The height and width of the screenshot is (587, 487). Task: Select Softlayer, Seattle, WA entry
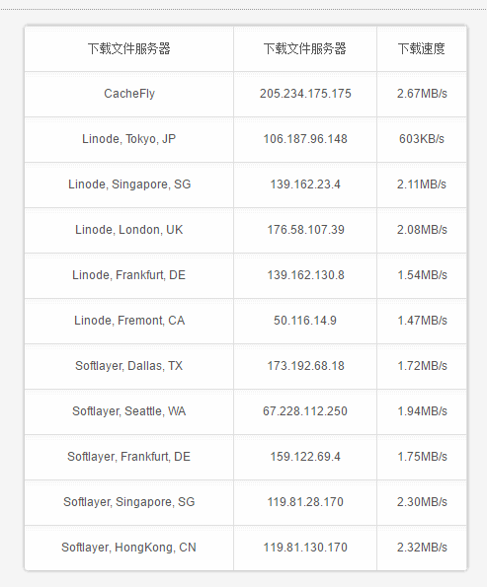[x=129, y=411]
